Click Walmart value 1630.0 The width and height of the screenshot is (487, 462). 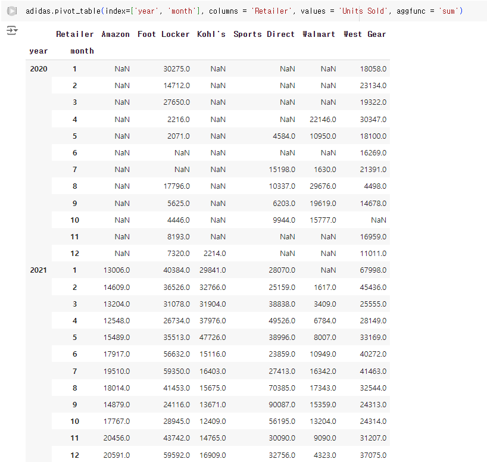click(x=324, y=170)
